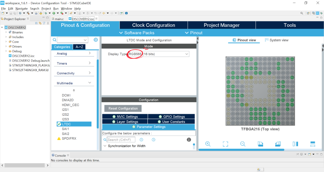Screen dimensions: 324x172
Task: Switch to A->Z peripheral listing
Action: pos(79,47)
